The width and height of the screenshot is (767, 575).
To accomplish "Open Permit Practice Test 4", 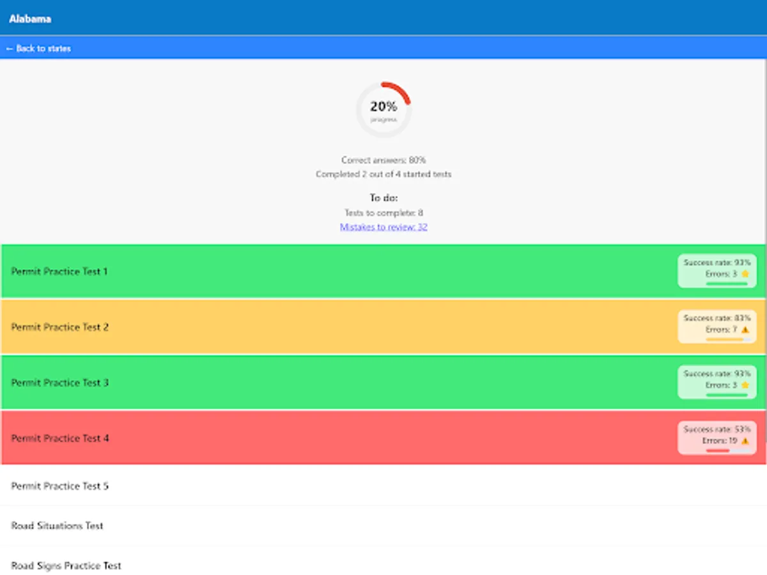I will (256, 438).
